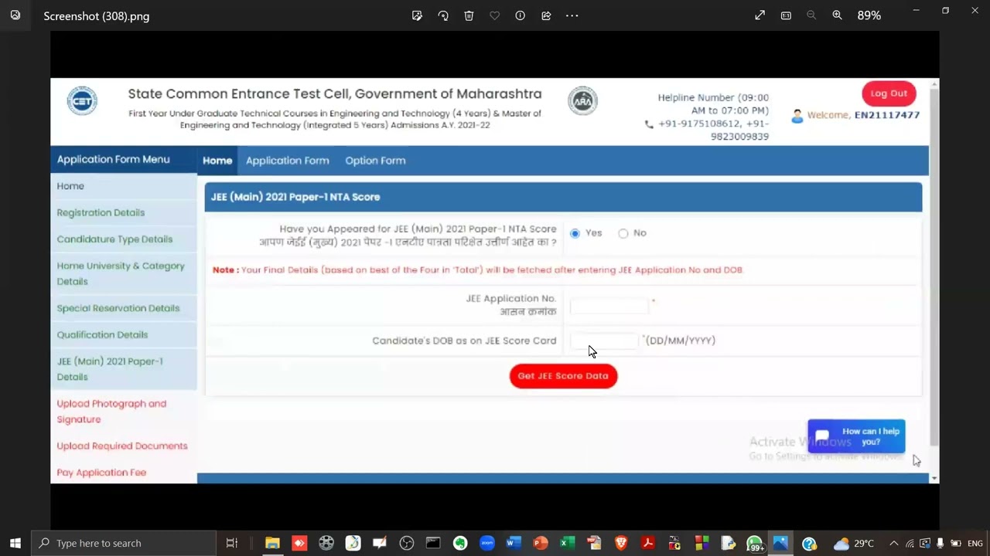Screen dimensions: 990x556
Task: Open OBS Studio from the taskbar
Action: [x=407, y=543]
